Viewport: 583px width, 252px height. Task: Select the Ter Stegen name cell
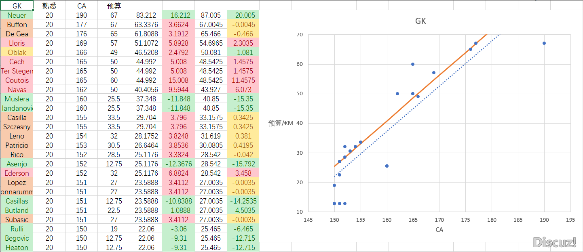coord(17,71)
